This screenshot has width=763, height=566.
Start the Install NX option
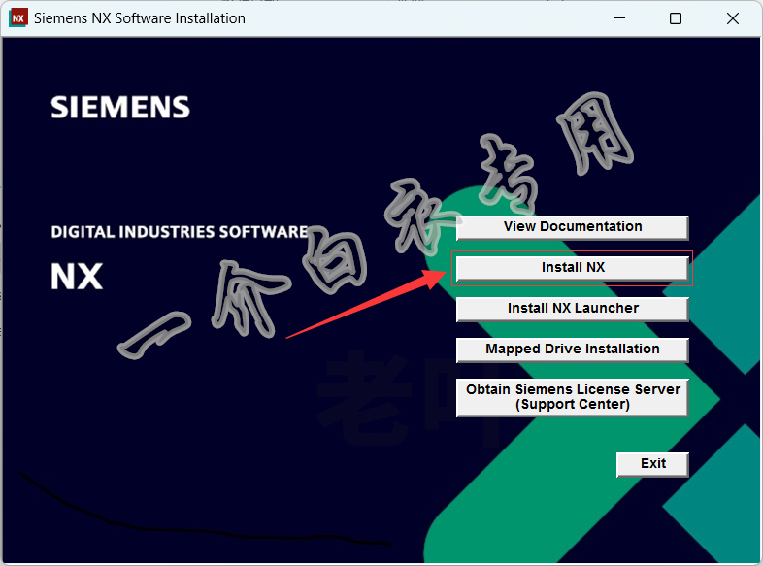[x=572, y=268]
